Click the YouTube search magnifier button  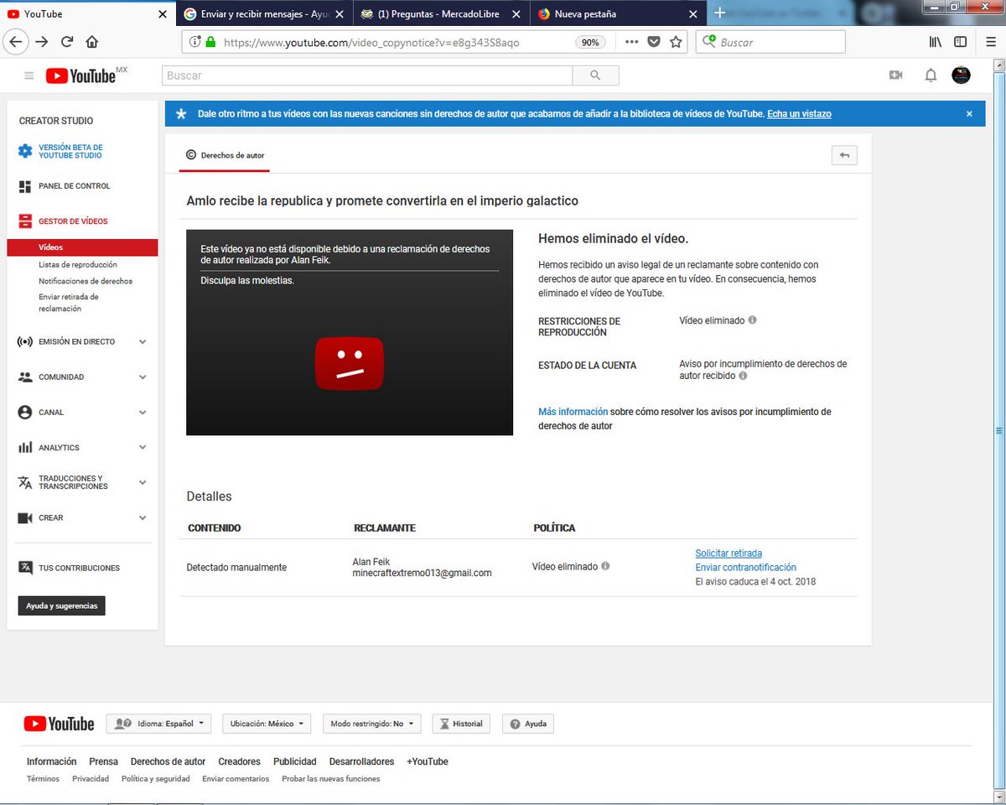[x=595, y=75]
